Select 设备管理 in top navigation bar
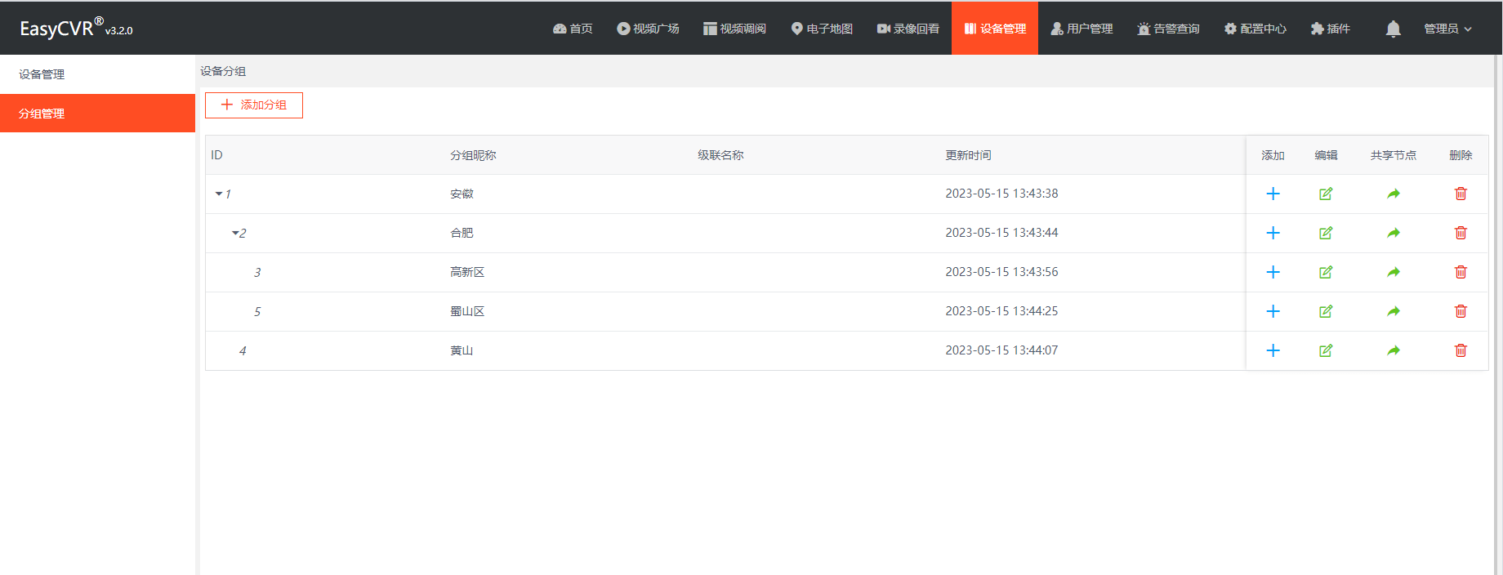This screenshot has height=575, width=1503. point(995,29)
